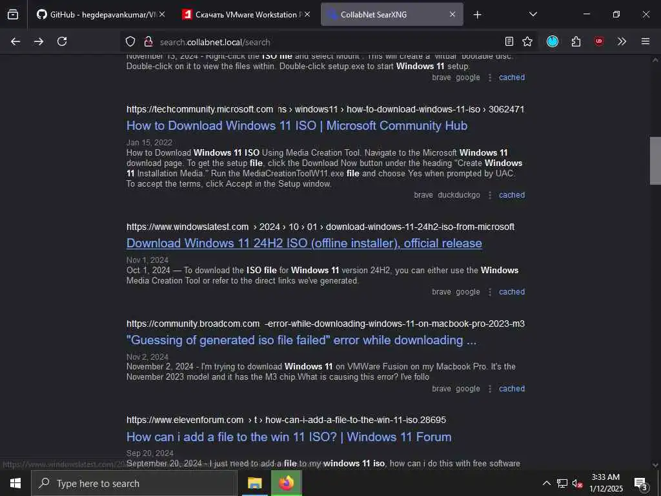Reload the current page
Viewport: 661px width, 496px height.
(62, 41)
